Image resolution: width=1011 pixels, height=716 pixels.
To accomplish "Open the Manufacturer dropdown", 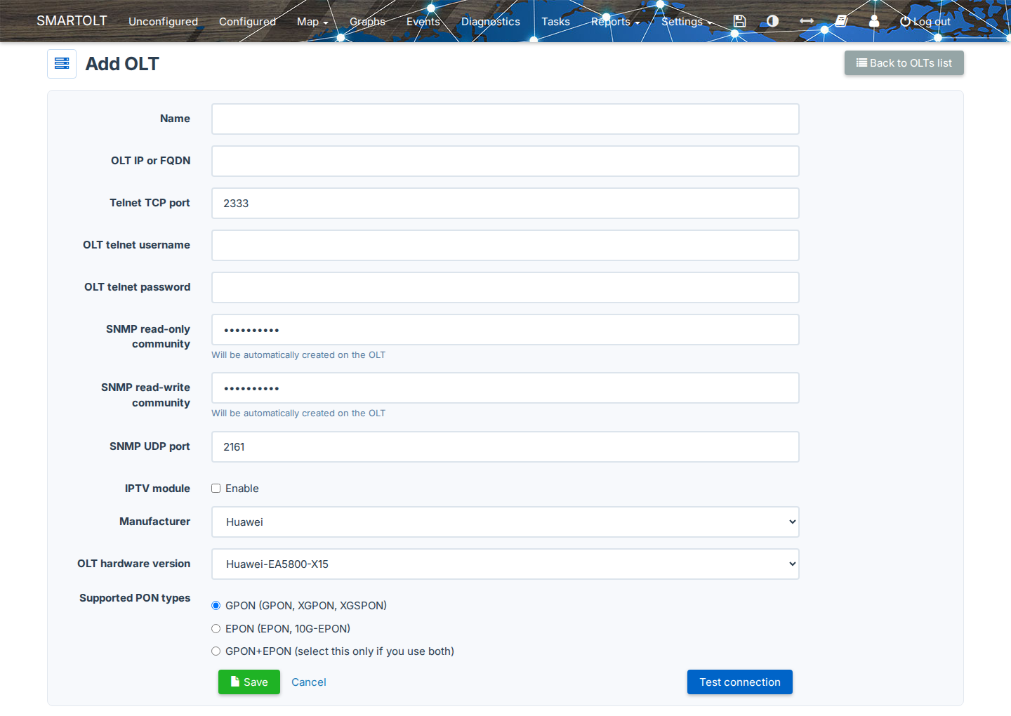I will tap(505, 522).
